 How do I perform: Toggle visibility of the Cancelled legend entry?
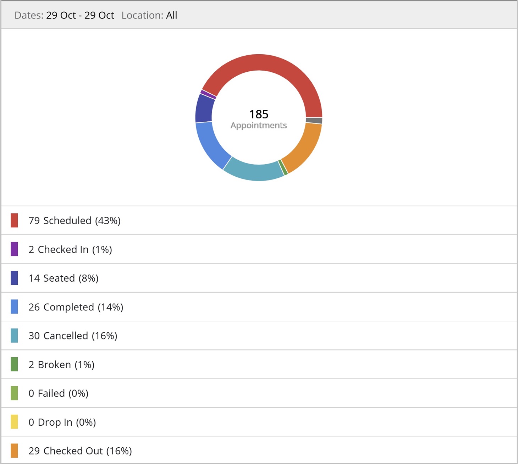coord(73,335)
